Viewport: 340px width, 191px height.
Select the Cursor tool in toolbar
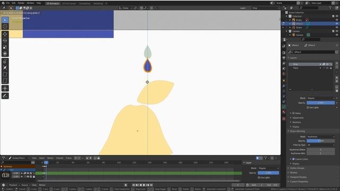click(x=5, y=27)
